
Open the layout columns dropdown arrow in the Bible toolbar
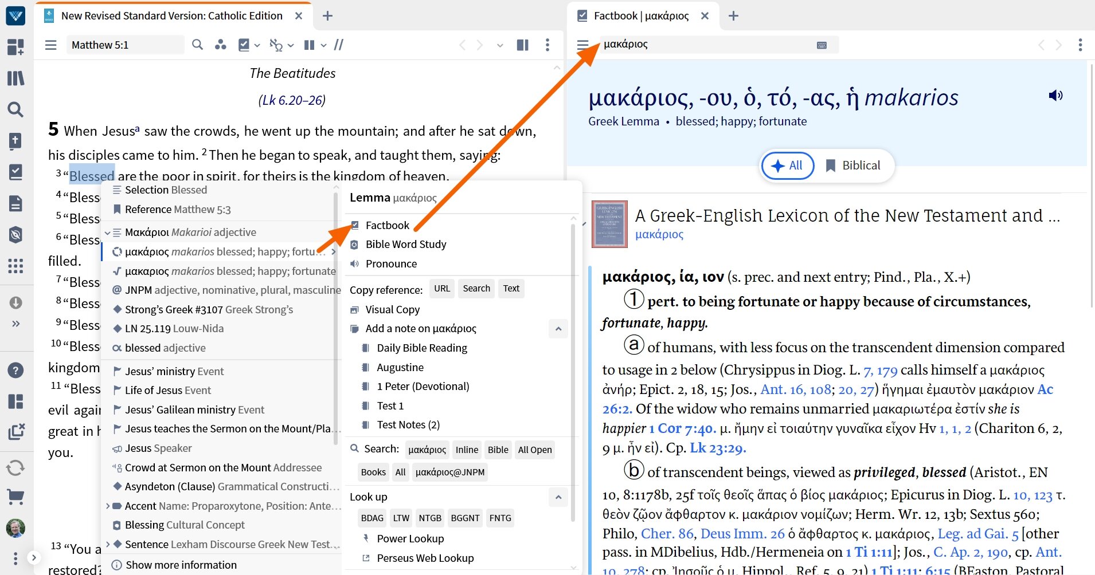(x=323, y=45)
